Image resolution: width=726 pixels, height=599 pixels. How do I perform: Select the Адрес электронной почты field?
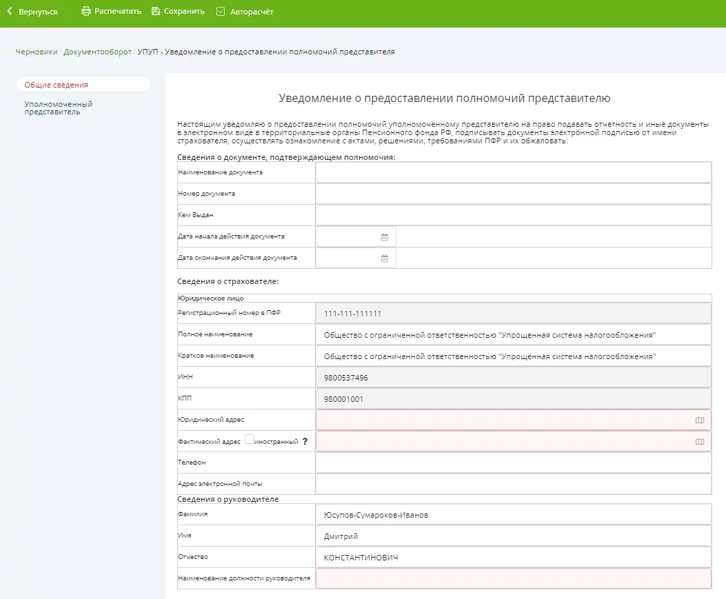tap(513, 484)
